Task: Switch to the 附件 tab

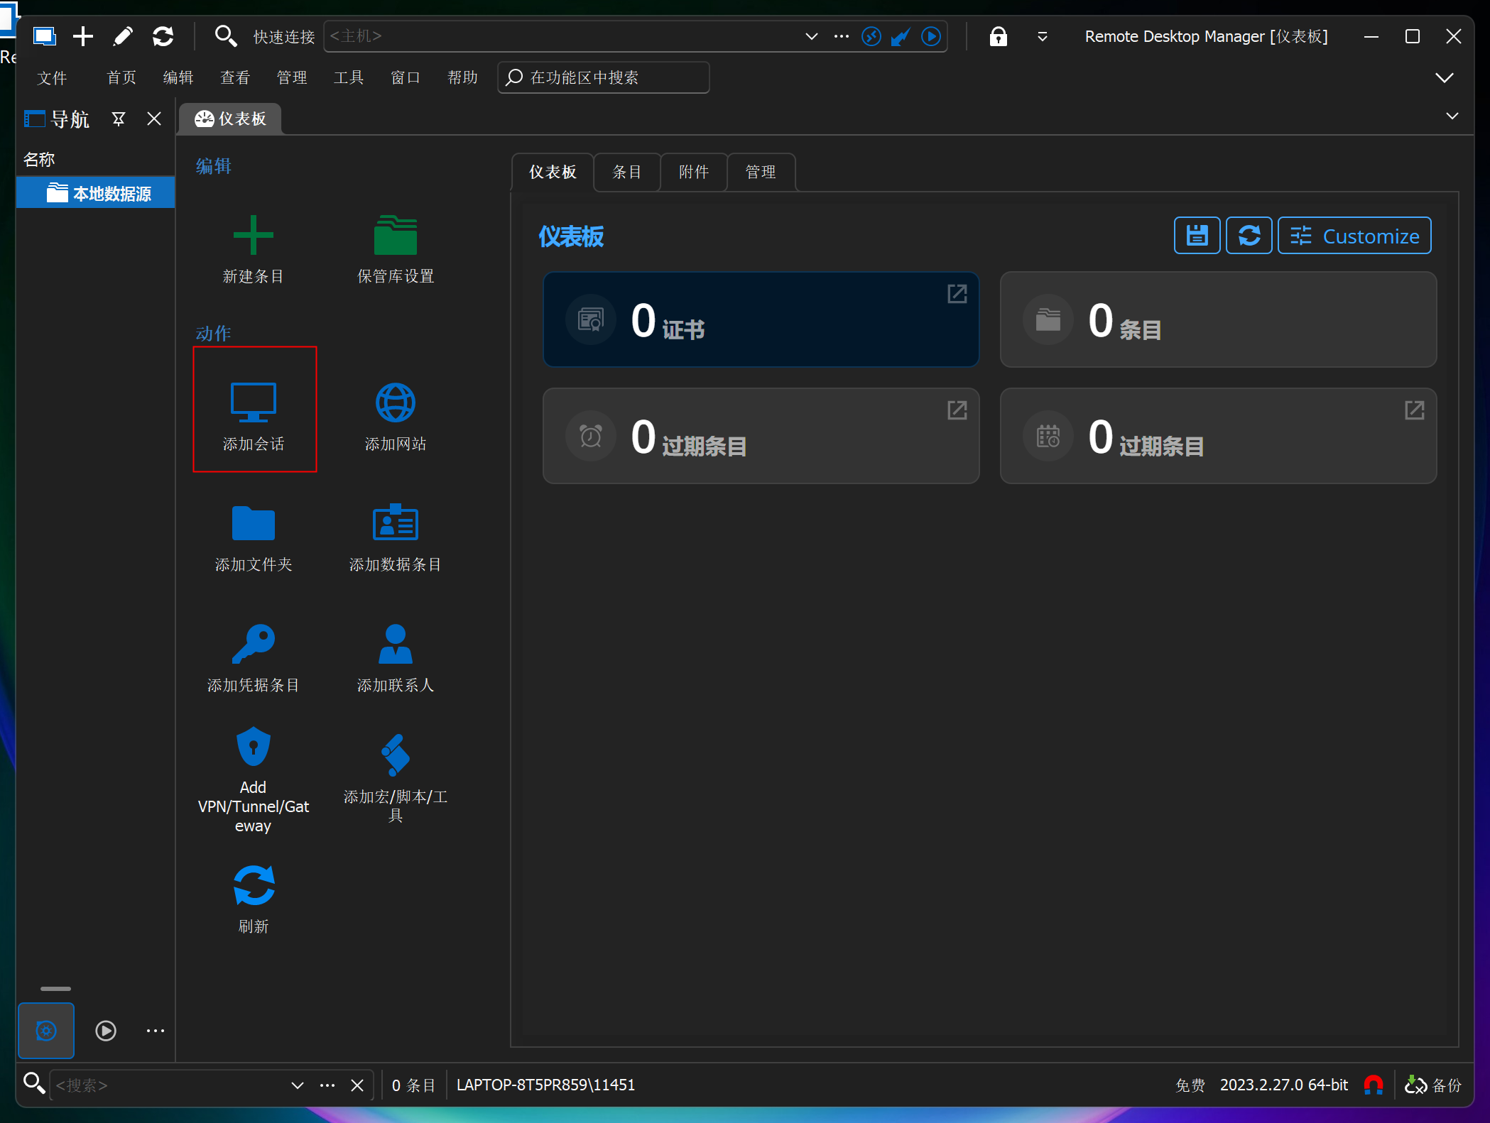Action: tap(693, 172)
